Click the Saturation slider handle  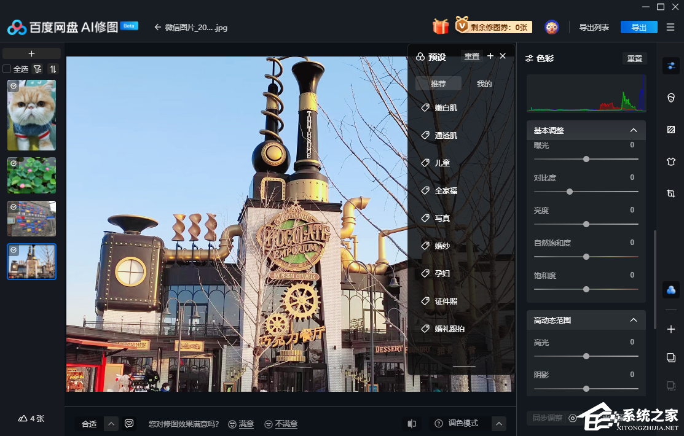[586, 289]
